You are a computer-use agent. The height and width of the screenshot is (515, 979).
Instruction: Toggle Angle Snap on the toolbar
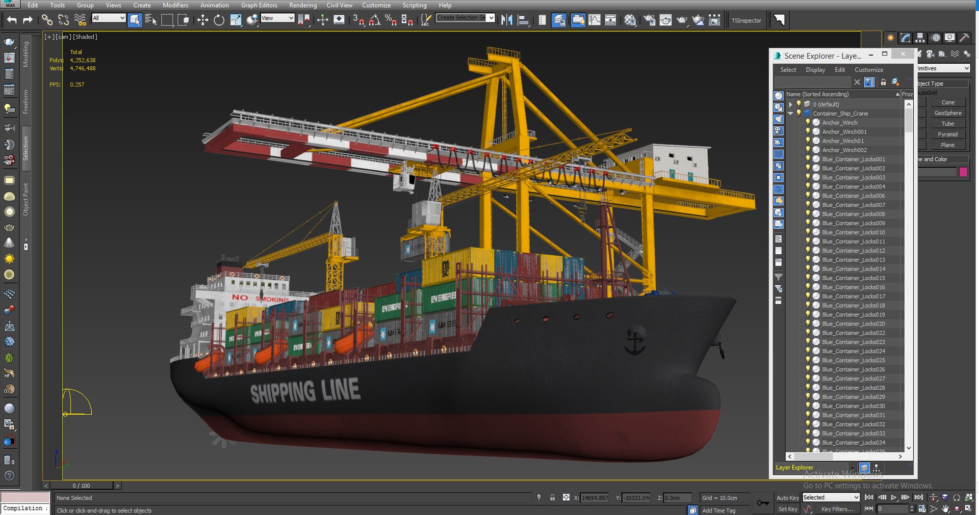[375, 20]
